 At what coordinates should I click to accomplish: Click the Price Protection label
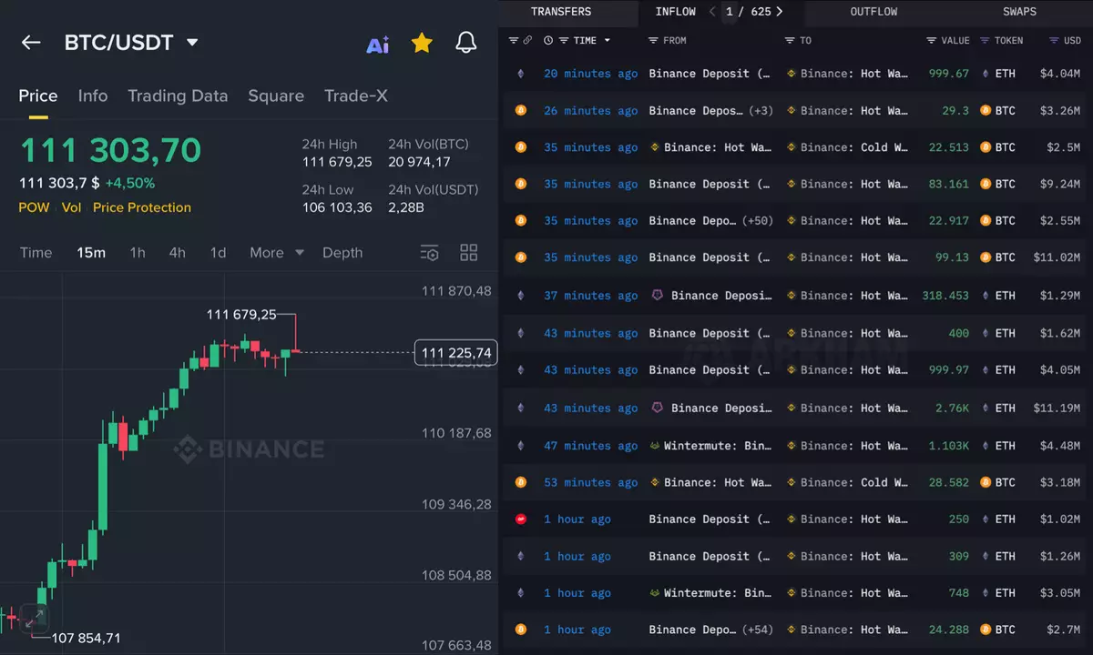click(142, 207)
